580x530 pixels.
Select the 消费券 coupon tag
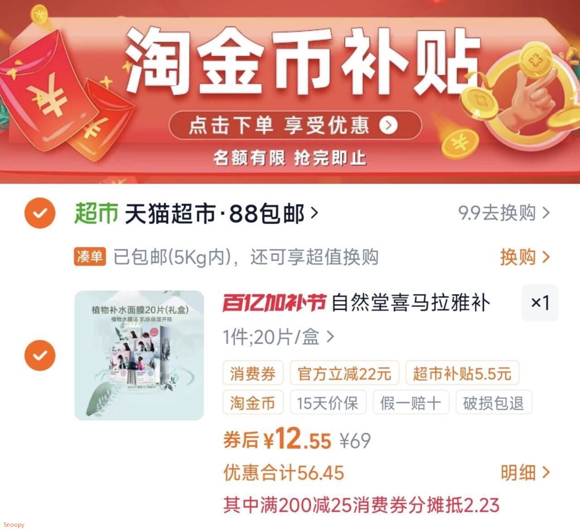(253, 374)
